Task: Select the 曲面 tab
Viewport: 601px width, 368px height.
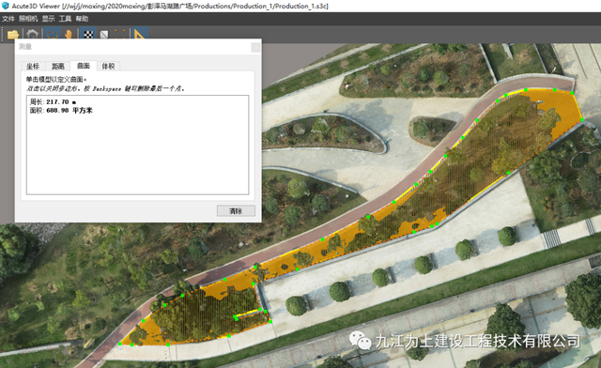Action: pos(84,66)
